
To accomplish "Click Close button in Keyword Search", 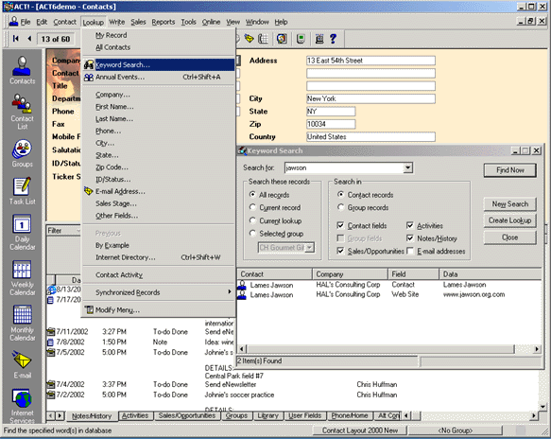I will point(509,237).
